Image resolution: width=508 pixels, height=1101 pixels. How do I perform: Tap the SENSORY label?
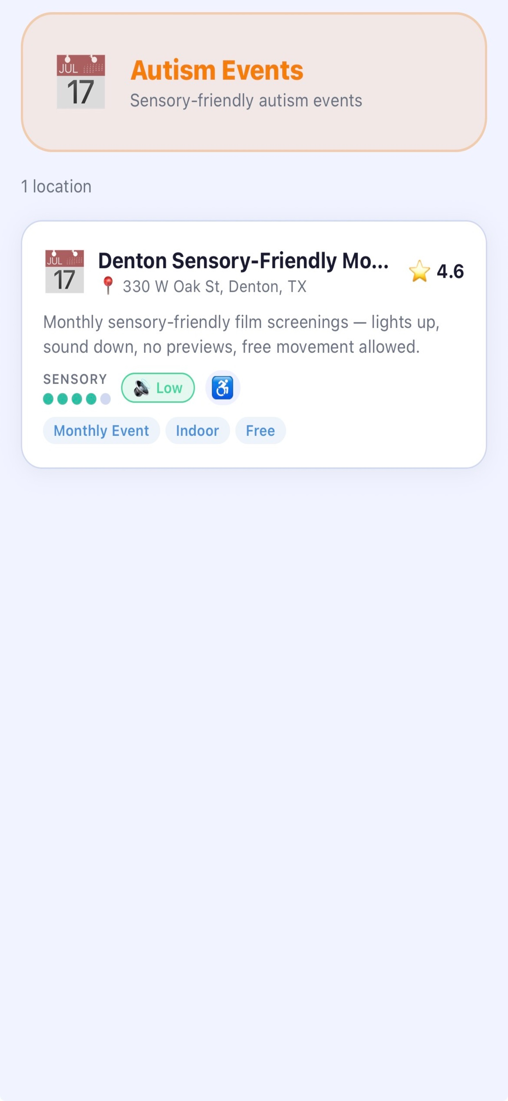point(75,379)
